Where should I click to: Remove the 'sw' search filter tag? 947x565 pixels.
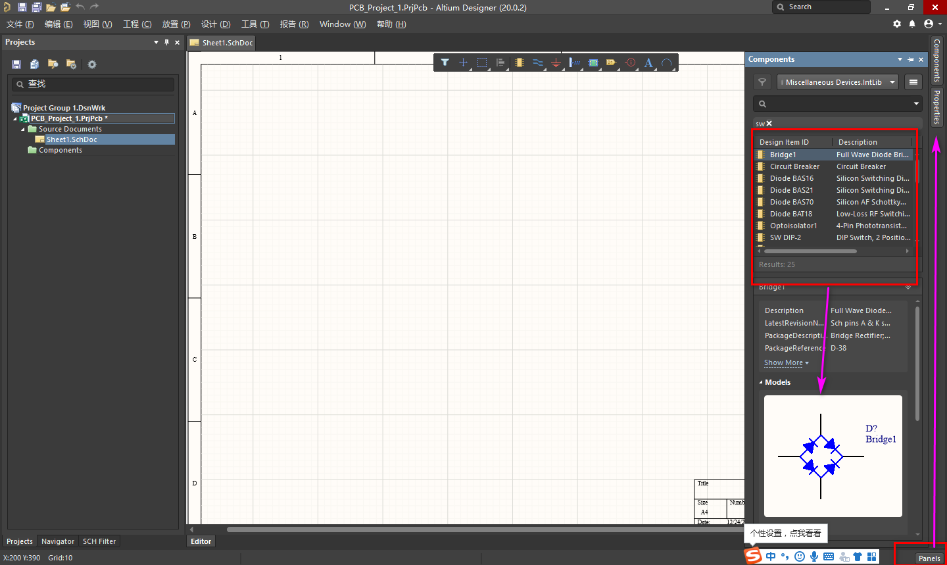769,123
